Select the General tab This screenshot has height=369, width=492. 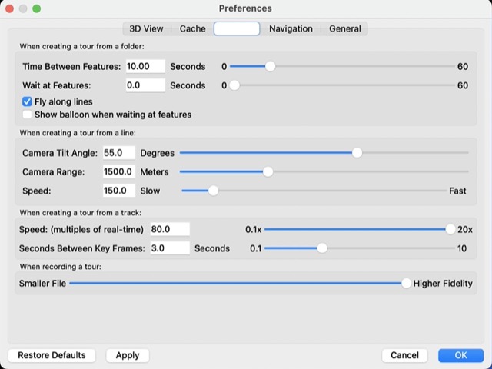[345, 28]
